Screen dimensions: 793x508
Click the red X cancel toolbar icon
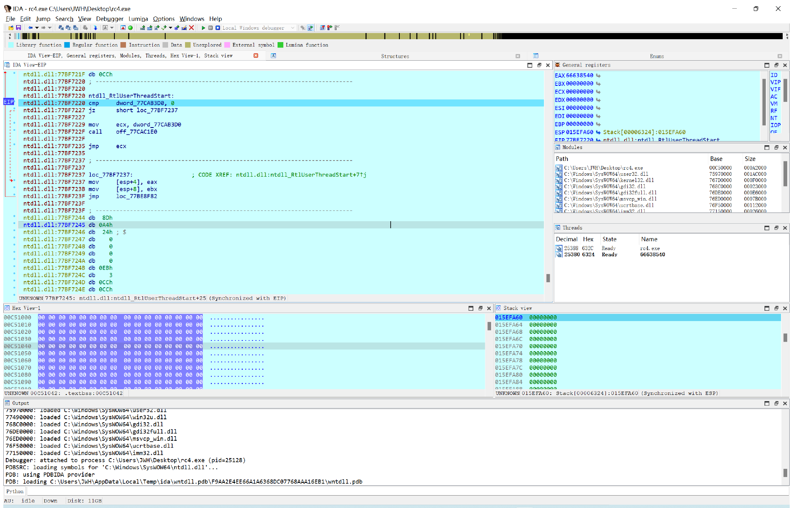(192, 28)
